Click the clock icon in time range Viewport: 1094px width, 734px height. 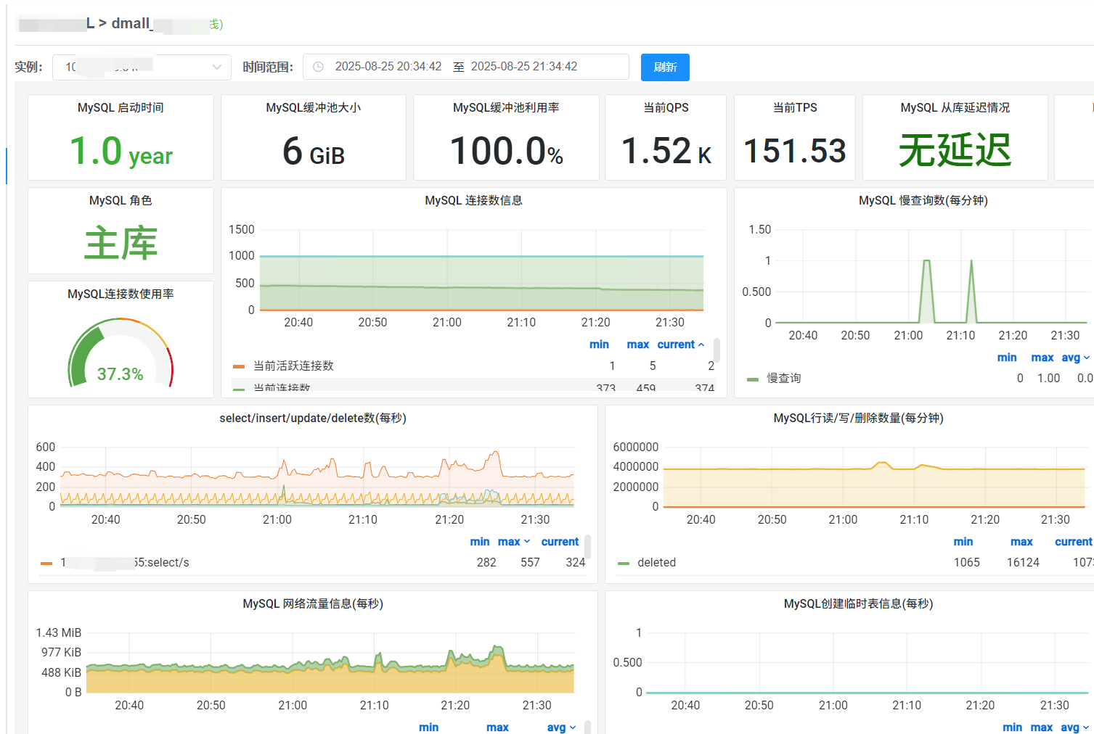tap(318, 67)
